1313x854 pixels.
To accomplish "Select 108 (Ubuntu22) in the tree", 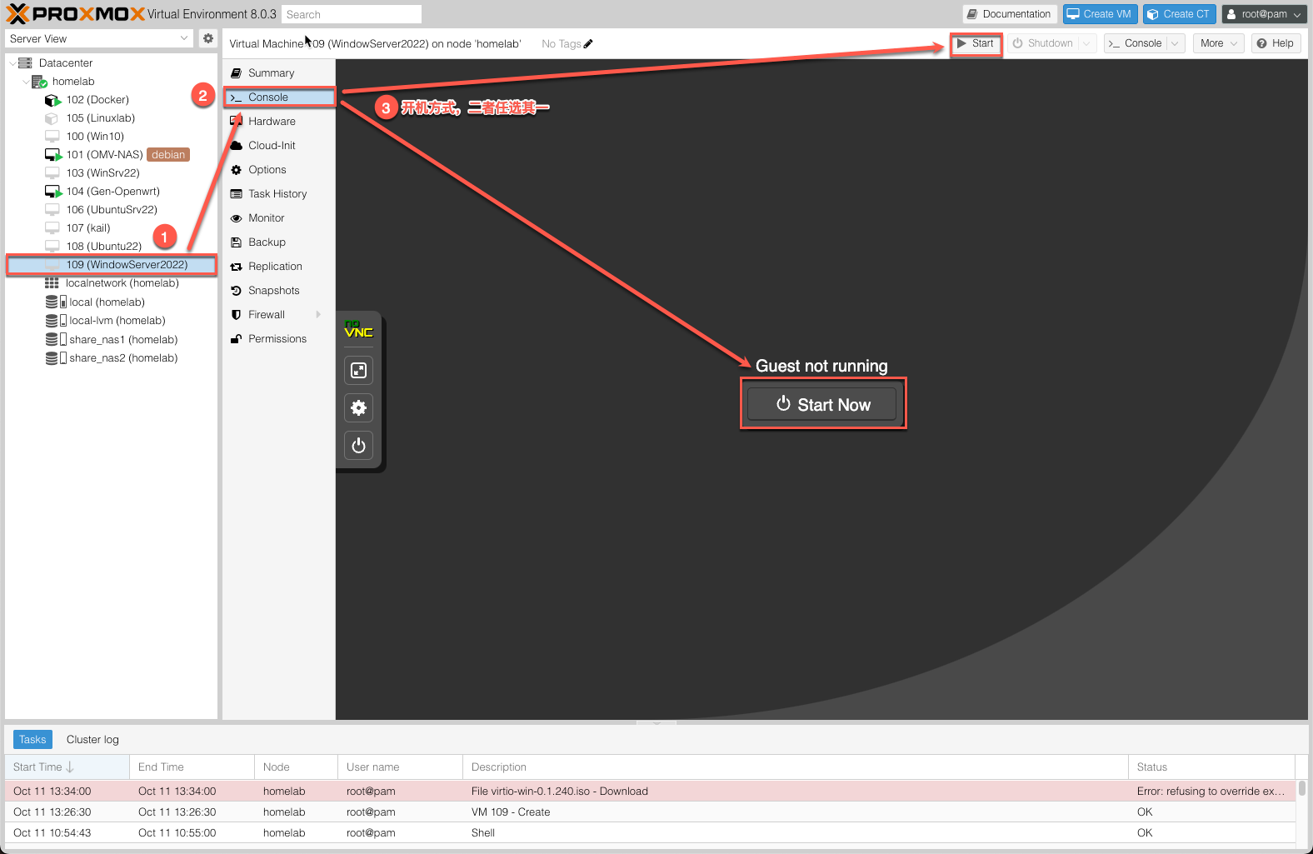I will 112,247.
